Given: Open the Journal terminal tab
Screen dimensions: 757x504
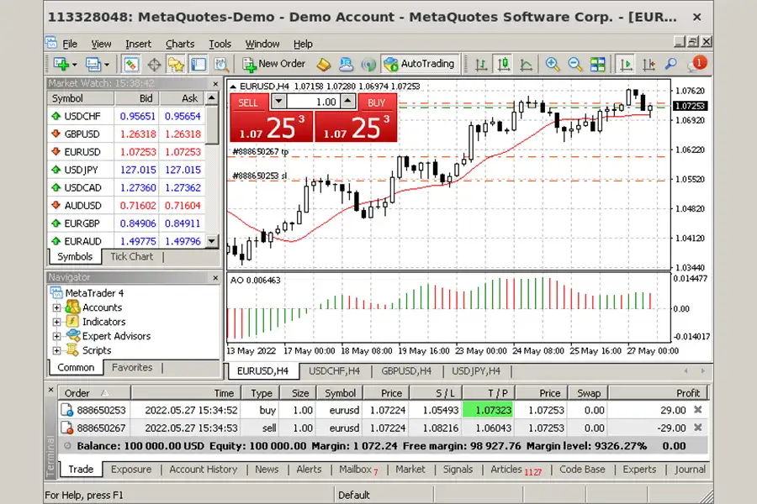Looking at the screenshot, I should [690, 470].
